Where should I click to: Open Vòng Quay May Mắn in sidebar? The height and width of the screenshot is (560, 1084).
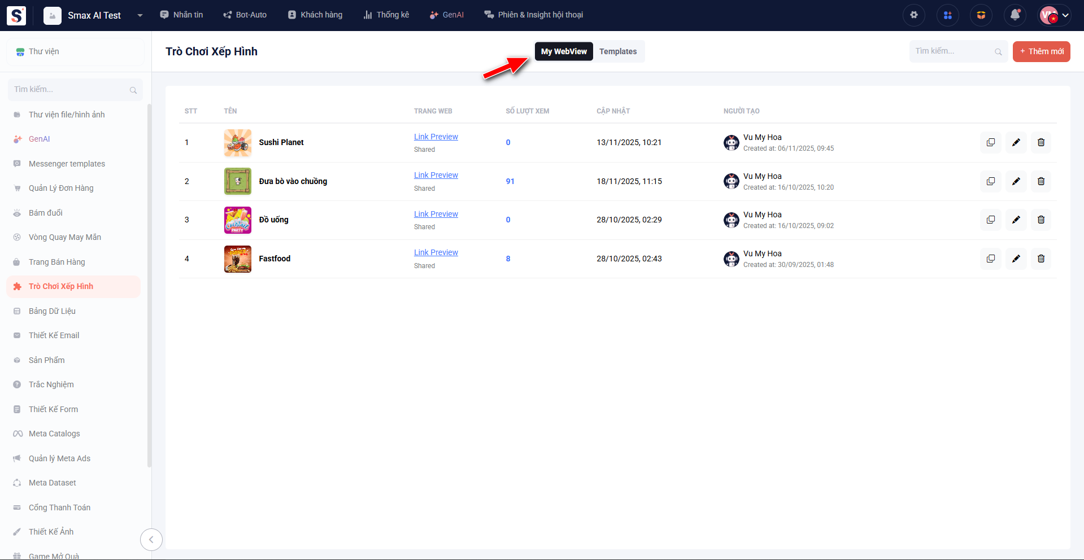coord(65,237)
